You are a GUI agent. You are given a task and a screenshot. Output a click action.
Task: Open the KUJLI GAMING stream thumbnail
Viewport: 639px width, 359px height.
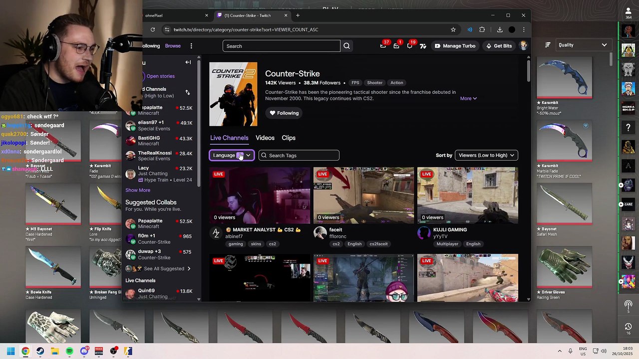[468, 195]
